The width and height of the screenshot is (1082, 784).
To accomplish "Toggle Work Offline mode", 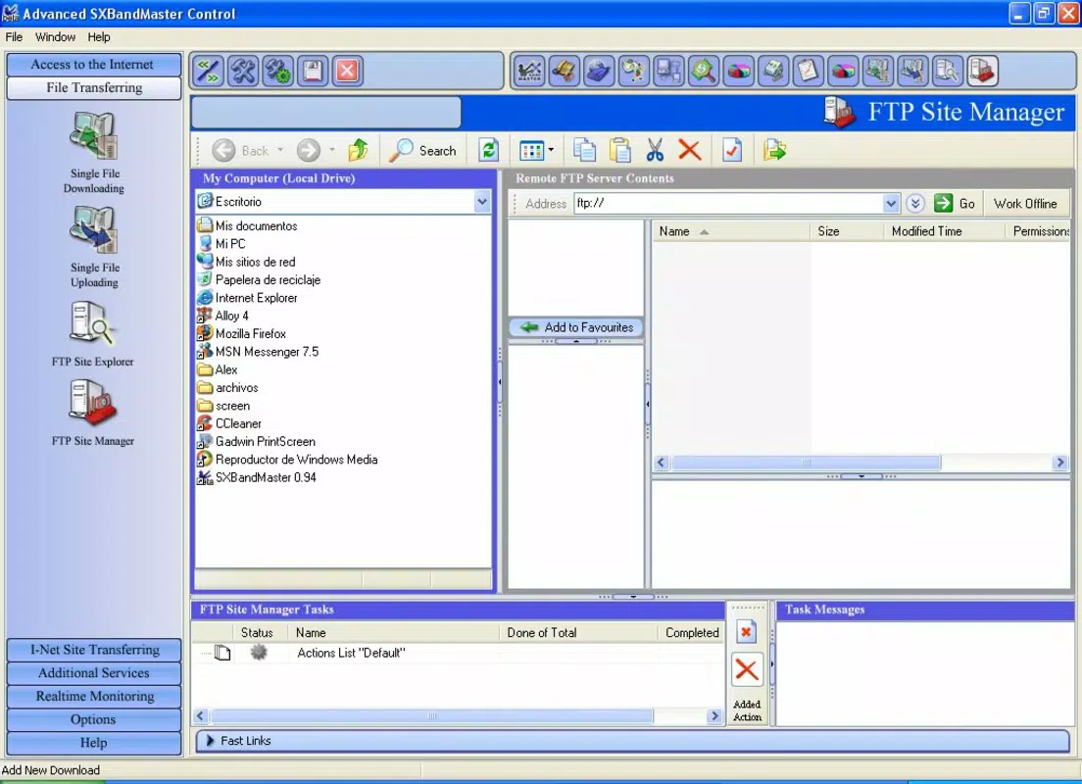I will point(1025,204).
